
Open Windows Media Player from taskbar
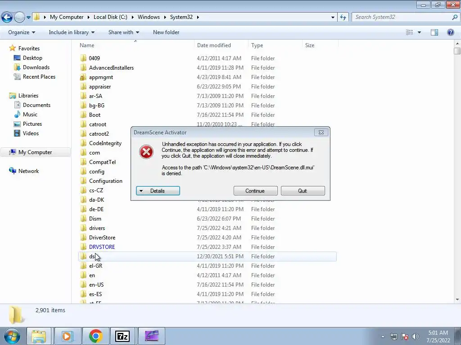67,336
